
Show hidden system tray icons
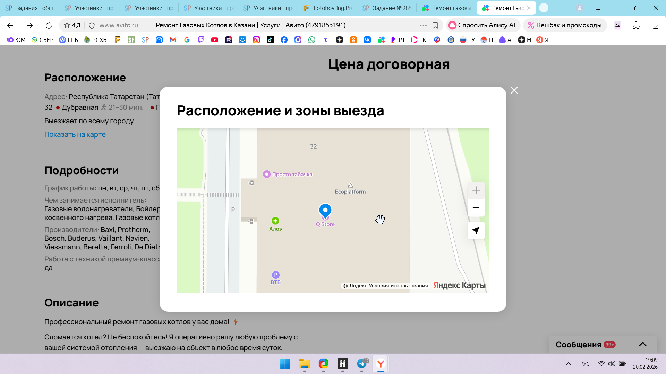point(568,364)
